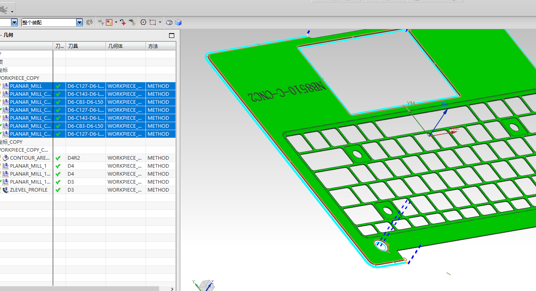Image resolution: width=536 pixels, height=291 pixels.
Task: Click the red-framed crosshair selection filter icon
Action: [x=109, y=23]
